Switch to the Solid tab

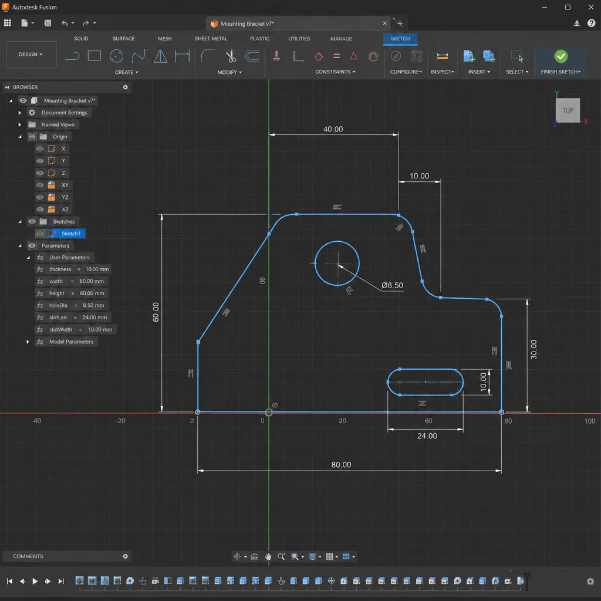(x=81, y=39)
